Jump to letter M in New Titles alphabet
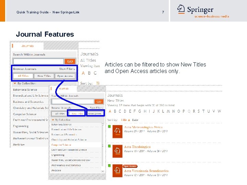Screen dimensions: 247x185 [x=168, y=111]
